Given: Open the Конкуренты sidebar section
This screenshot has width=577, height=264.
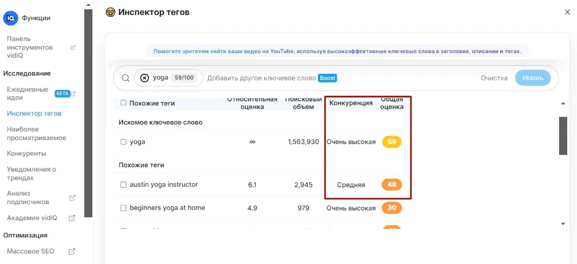Looking at the screenshot, I should click(27, 153).
